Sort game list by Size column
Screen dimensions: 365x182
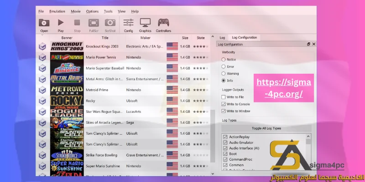point(185,38)
